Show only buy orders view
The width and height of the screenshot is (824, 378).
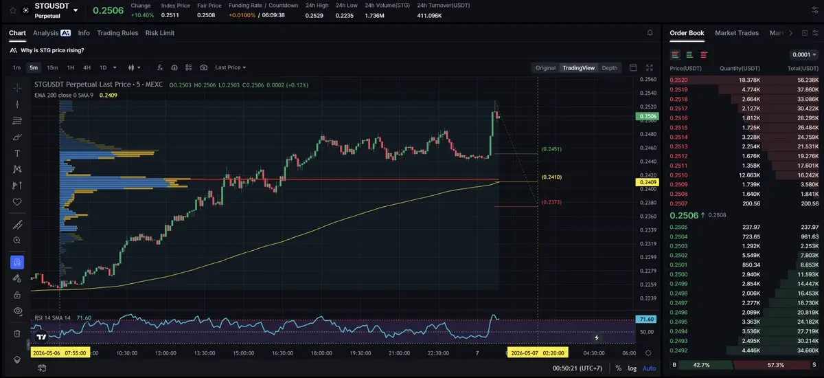tap(689, 54)
